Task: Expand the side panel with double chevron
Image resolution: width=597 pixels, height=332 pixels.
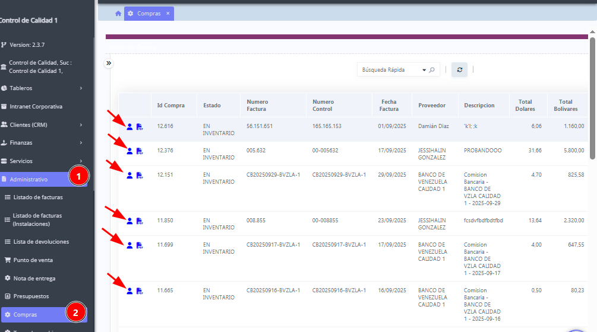Action: [109, 63]
